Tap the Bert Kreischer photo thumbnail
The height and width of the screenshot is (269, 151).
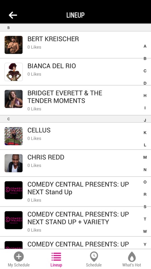[14, 45]
